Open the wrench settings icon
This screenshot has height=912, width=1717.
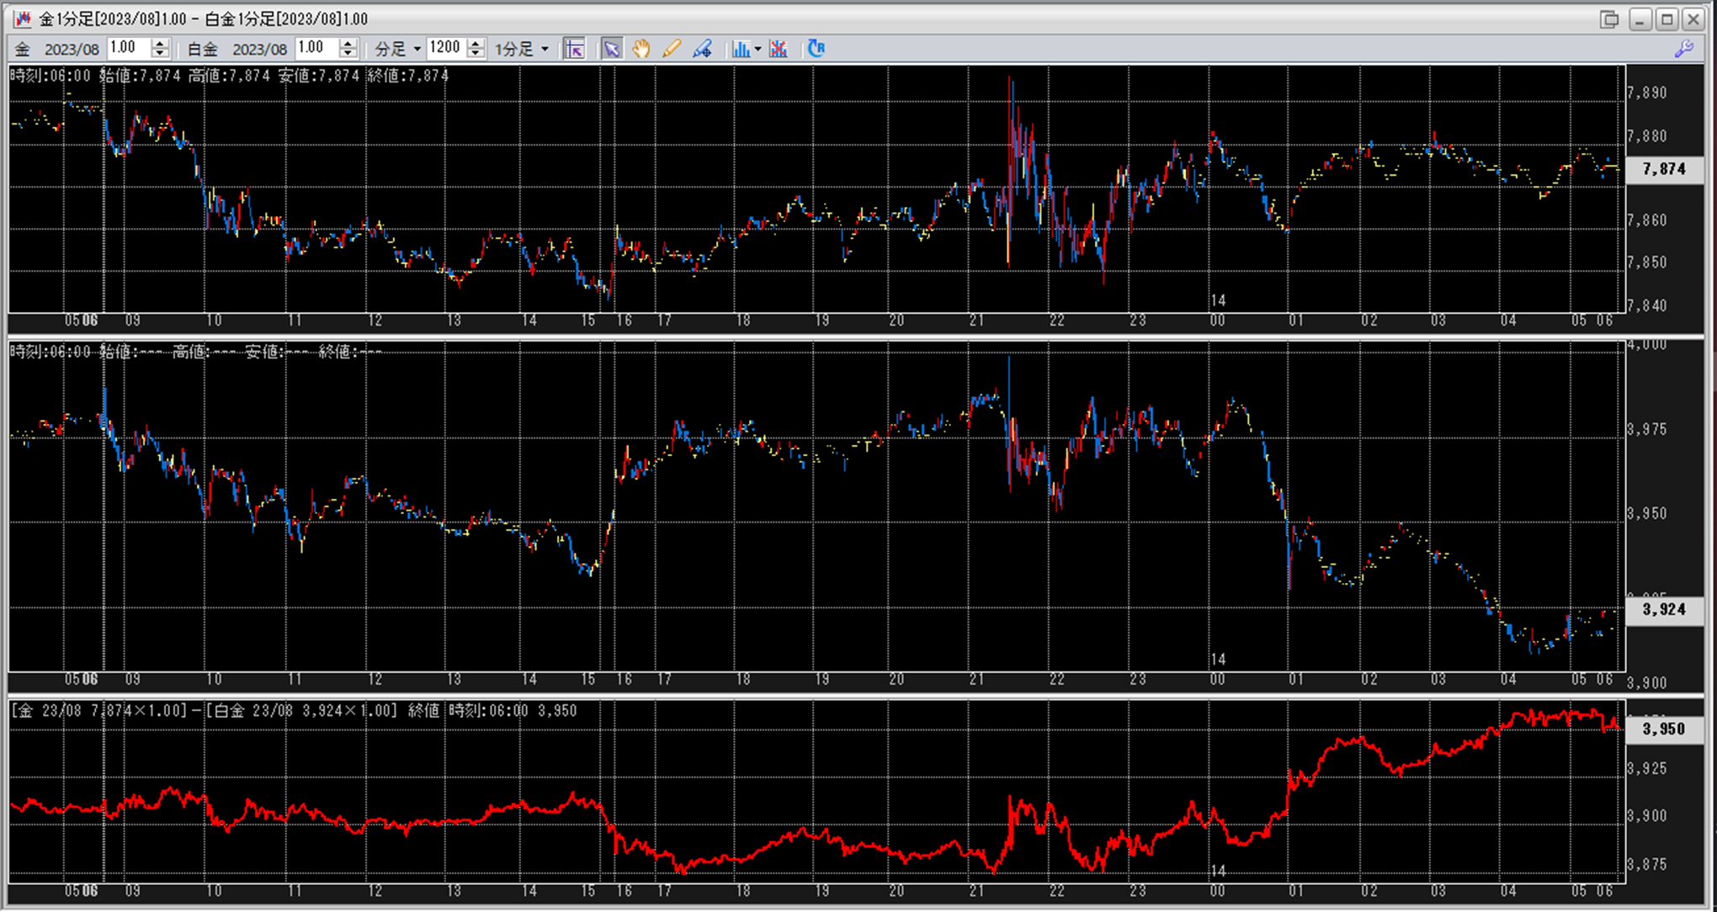[x=1683, y=49]
